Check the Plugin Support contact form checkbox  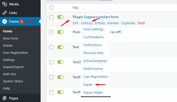coord(51,17)
